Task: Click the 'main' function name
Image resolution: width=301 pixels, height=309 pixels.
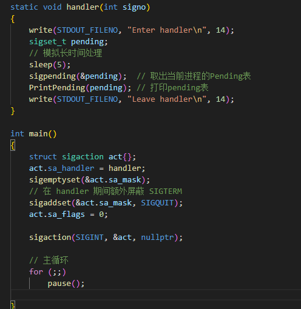Action: pyautogui.click(x=38, y=134)
